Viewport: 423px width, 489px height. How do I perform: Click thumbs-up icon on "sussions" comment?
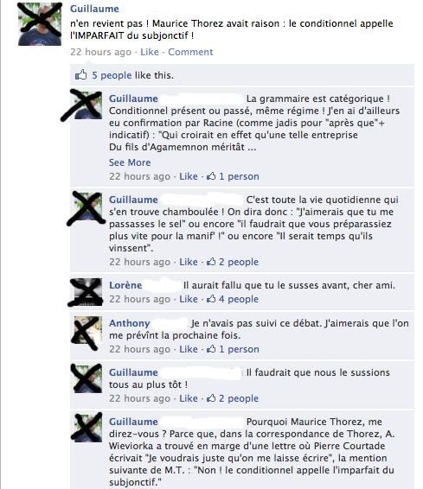[211, 397]
